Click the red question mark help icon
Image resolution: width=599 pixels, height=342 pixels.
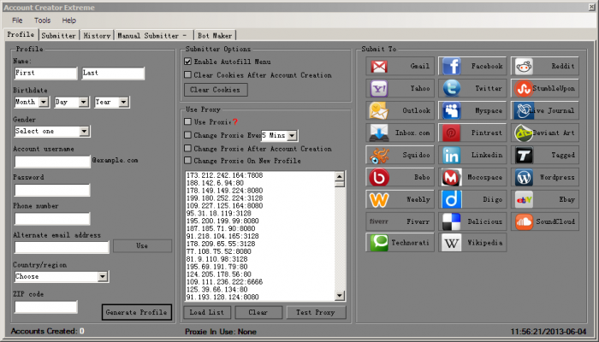pos(235,121)
